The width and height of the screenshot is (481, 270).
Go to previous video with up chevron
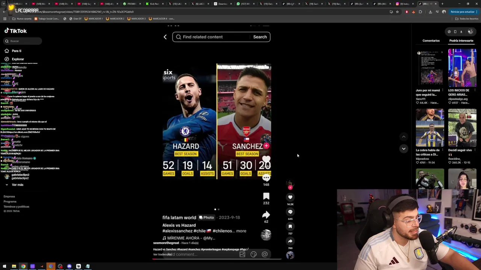404,136
